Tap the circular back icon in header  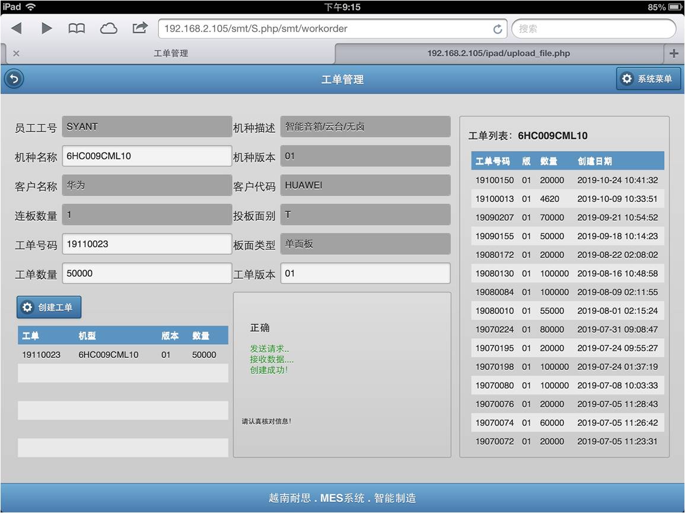tap(14, 79)
